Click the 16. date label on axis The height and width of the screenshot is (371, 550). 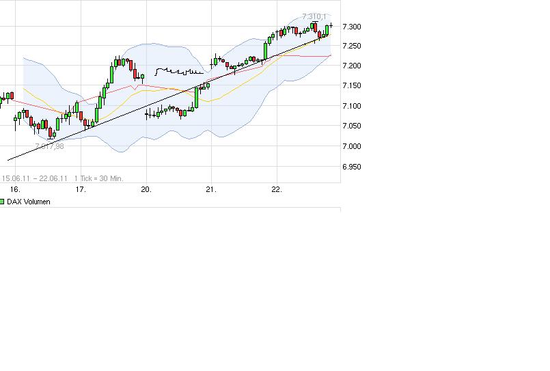click(16, 189)
